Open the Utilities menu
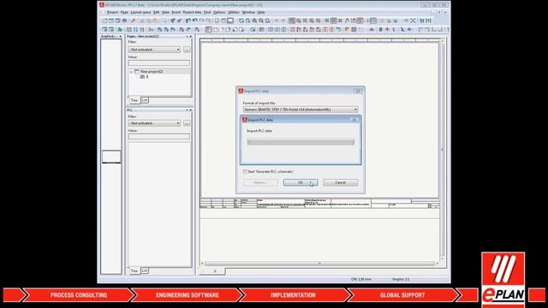 tap(234, 12)
